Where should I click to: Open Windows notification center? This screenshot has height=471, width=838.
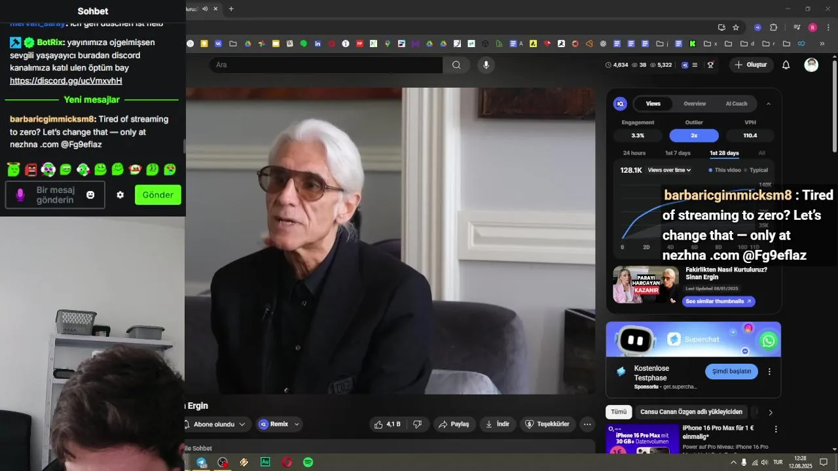[824, 462]
